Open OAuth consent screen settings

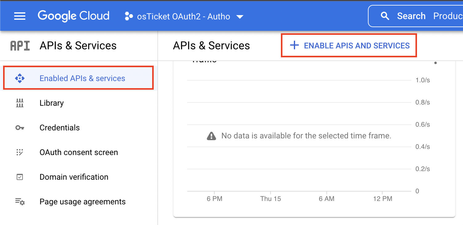(x=79, y=152)
